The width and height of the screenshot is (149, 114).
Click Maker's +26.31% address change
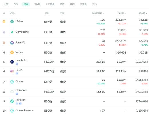(x=101, y=23)
